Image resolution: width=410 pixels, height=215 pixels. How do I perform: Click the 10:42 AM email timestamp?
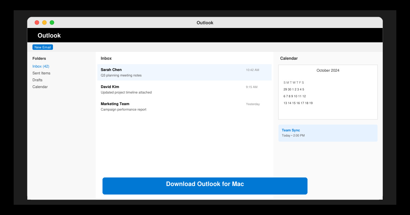click(252, 70)
